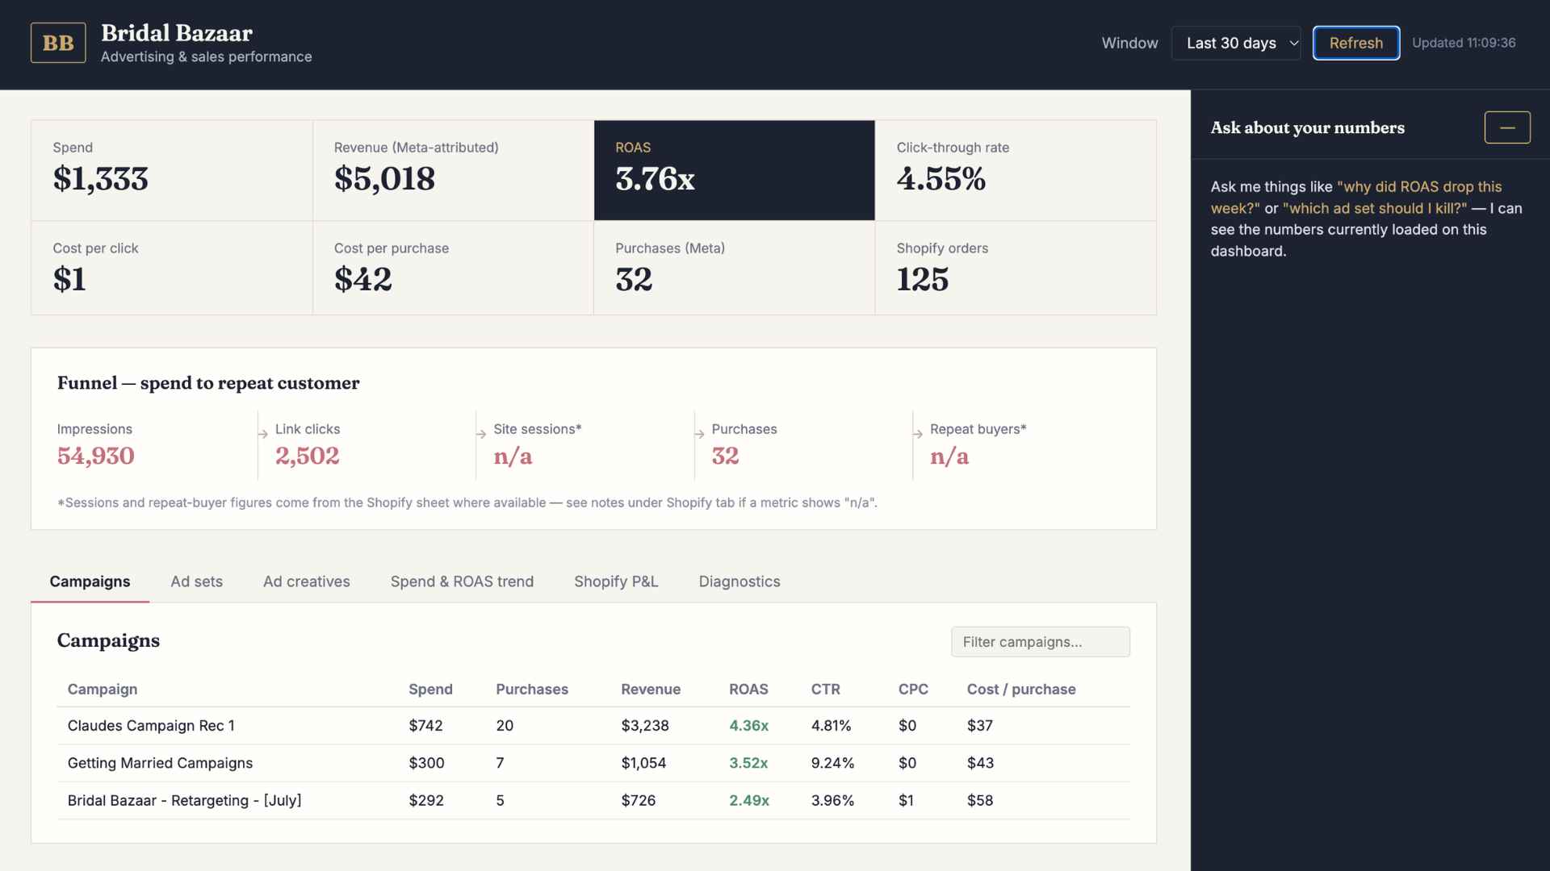The height and width of the screenshot is (871, 1550).
Task: Click the Spend column header
Action: 430,690
